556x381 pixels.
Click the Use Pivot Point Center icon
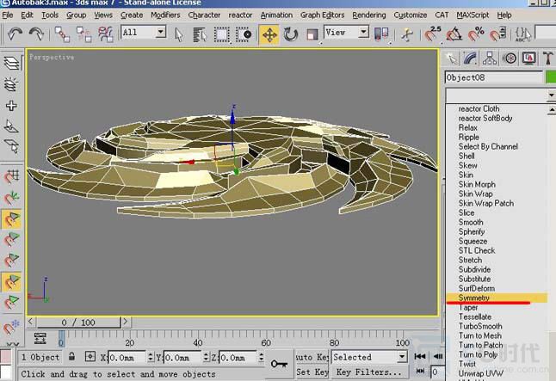[381, 34]
